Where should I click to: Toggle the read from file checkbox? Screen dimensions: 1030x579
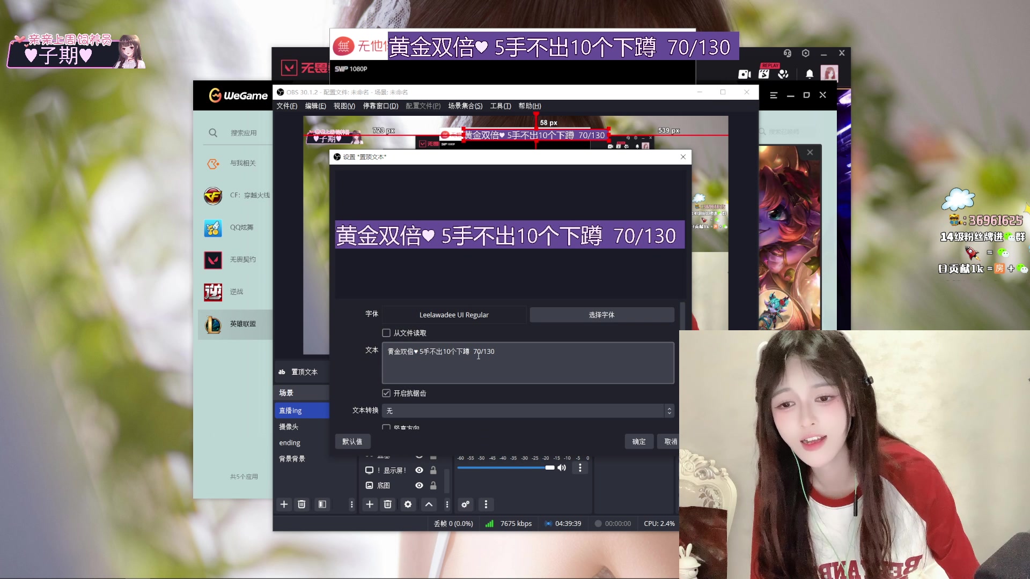click(x=386, y=333)
